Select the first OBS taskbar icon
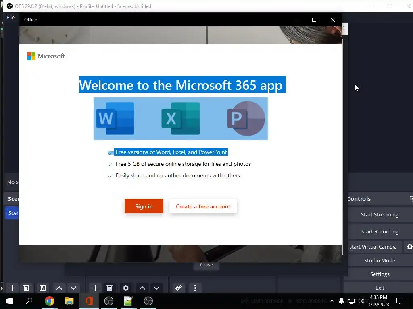 (109, 301)
